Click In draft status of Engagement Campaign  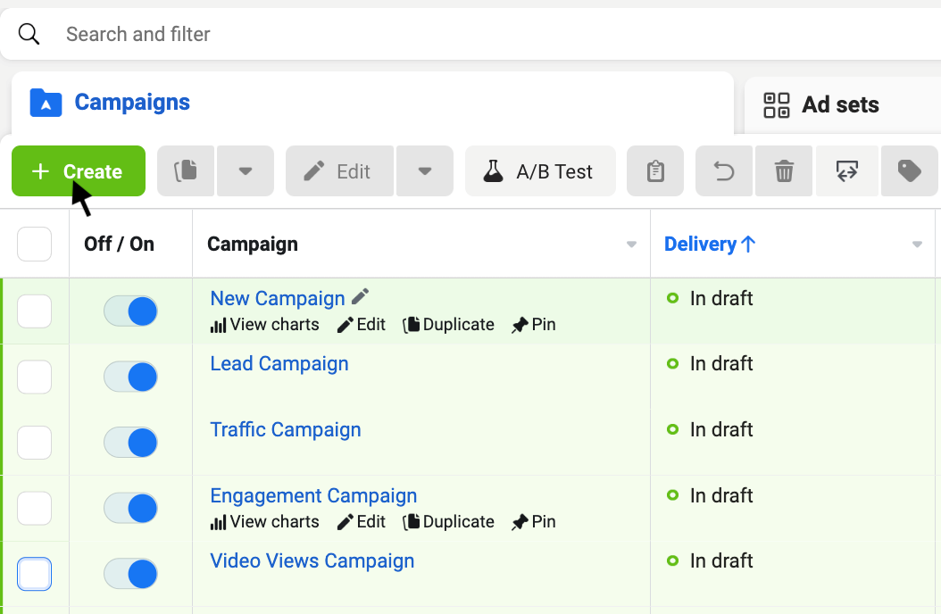click(x=710, y=495)
